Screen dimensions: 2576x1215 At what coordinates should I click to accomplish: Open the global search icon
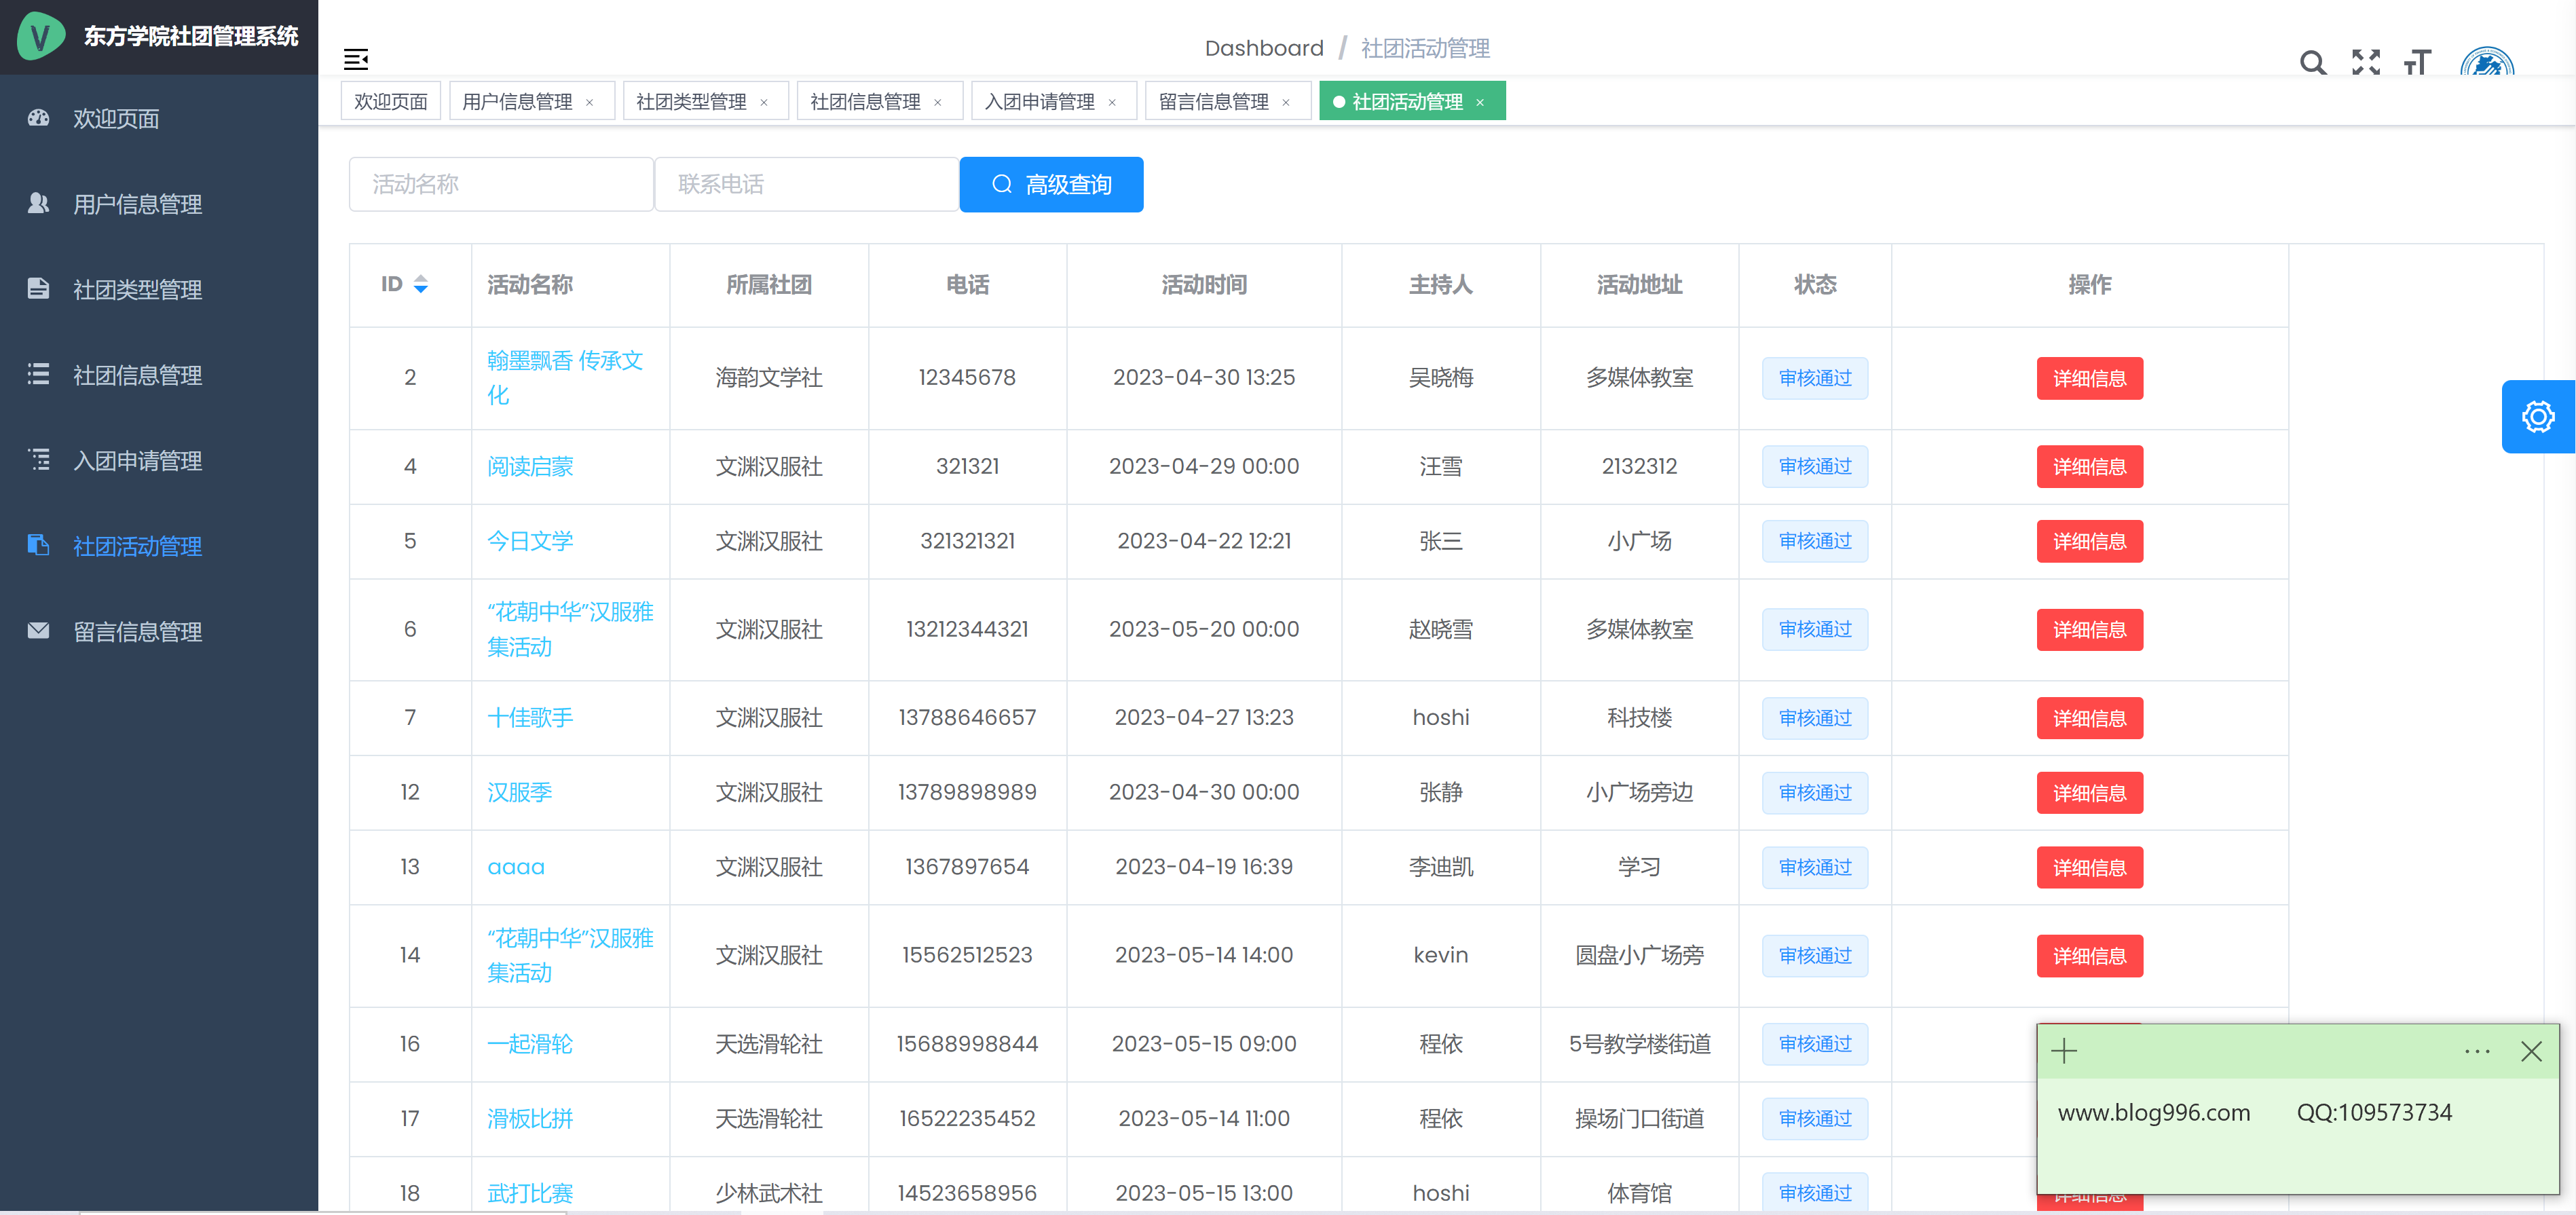pos(2313,62)
